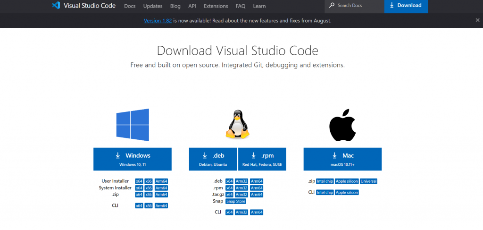Open the Learn menu item
Viewport: 483px width, 230px height.
click(259, 6)
